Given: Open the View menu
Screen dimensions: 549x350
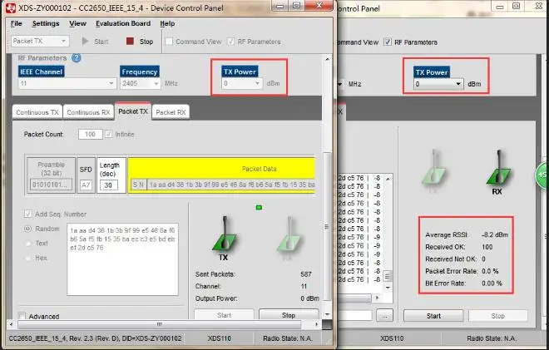Looking at the screenshot, I should click(77, 23).
